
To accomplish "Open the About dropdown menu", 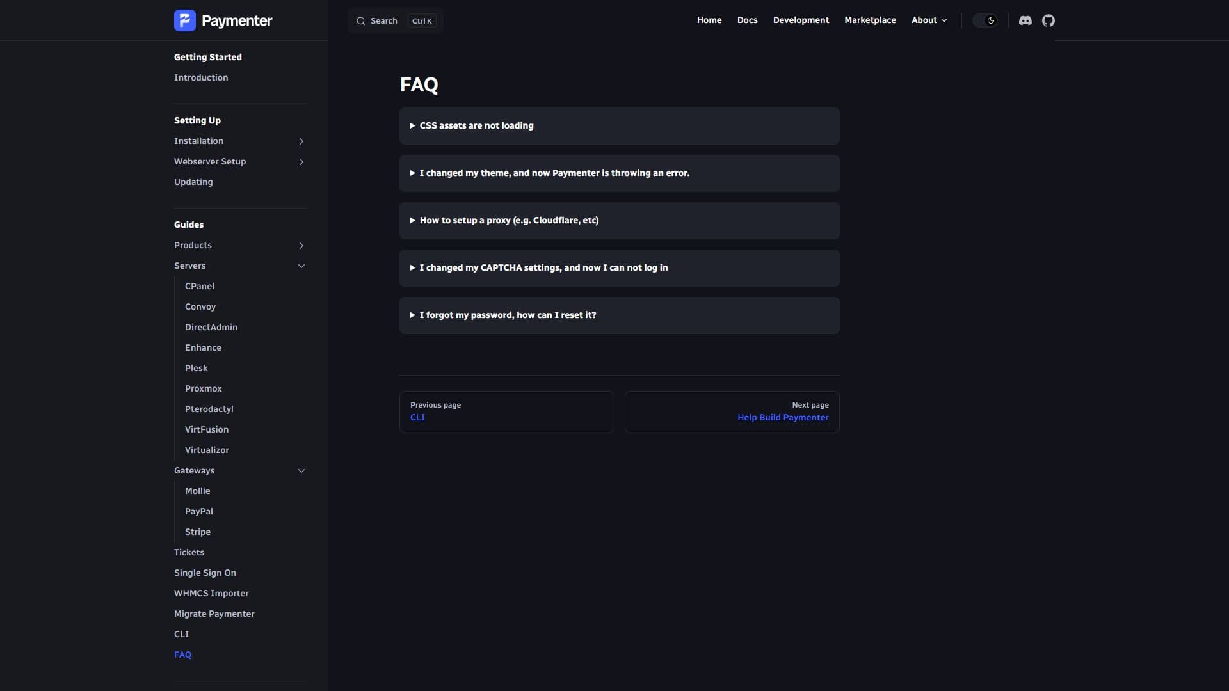I will tap(929, 20).
